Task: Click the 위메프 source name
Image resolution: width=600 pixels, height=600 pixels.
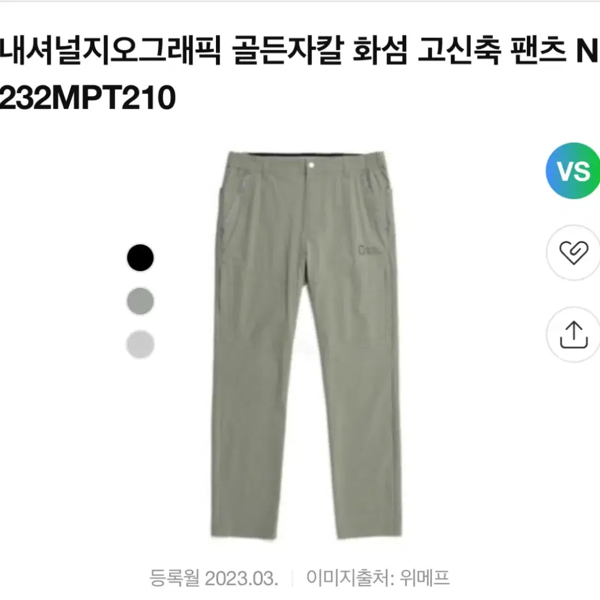Action: (x=425, y=578)
